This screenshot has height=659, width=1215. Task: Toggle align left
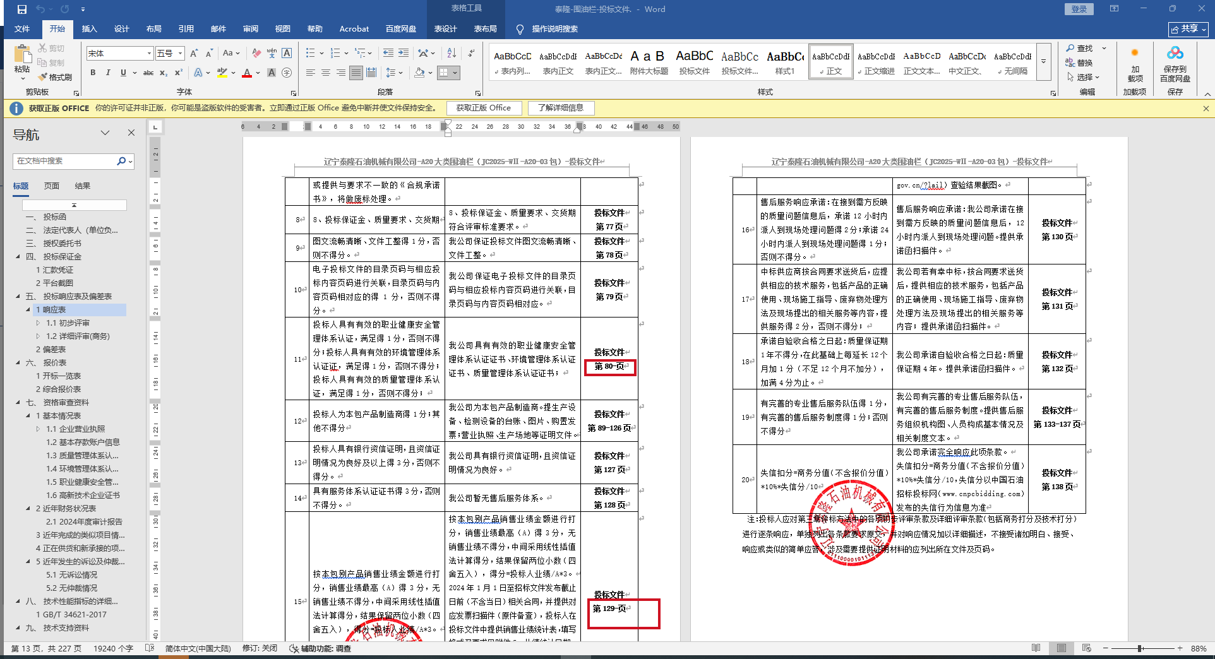pyautogui.click(x=311, y=73)
